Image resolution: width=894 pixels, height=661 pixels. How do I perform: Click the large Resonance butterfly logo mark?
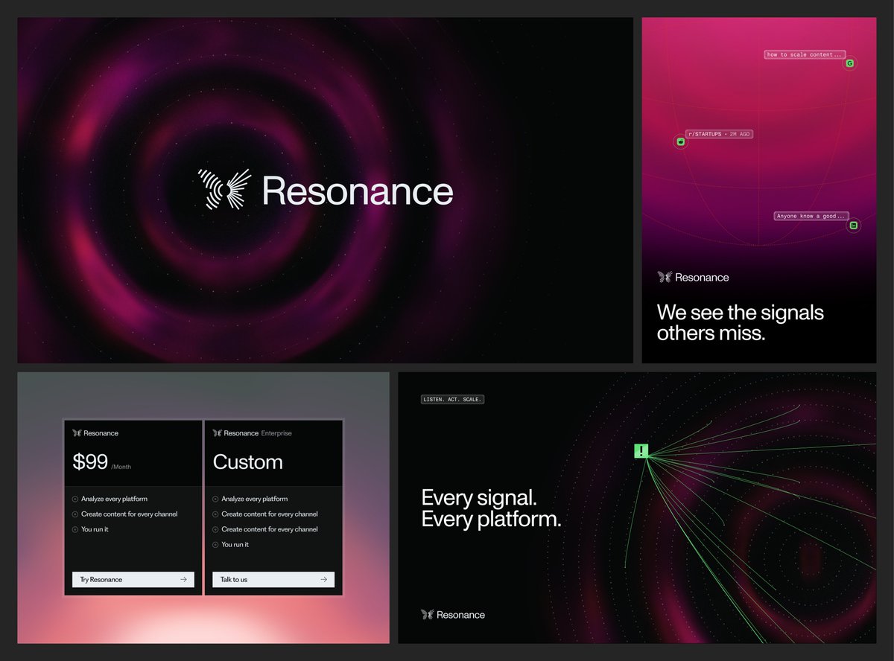click(x=223, y=191)
